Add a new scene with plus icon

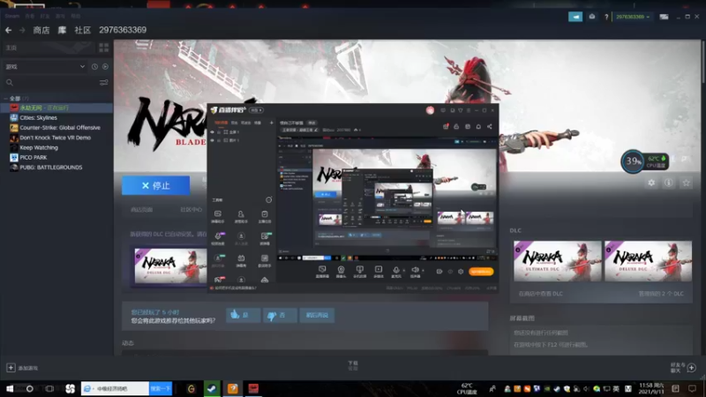272,123
